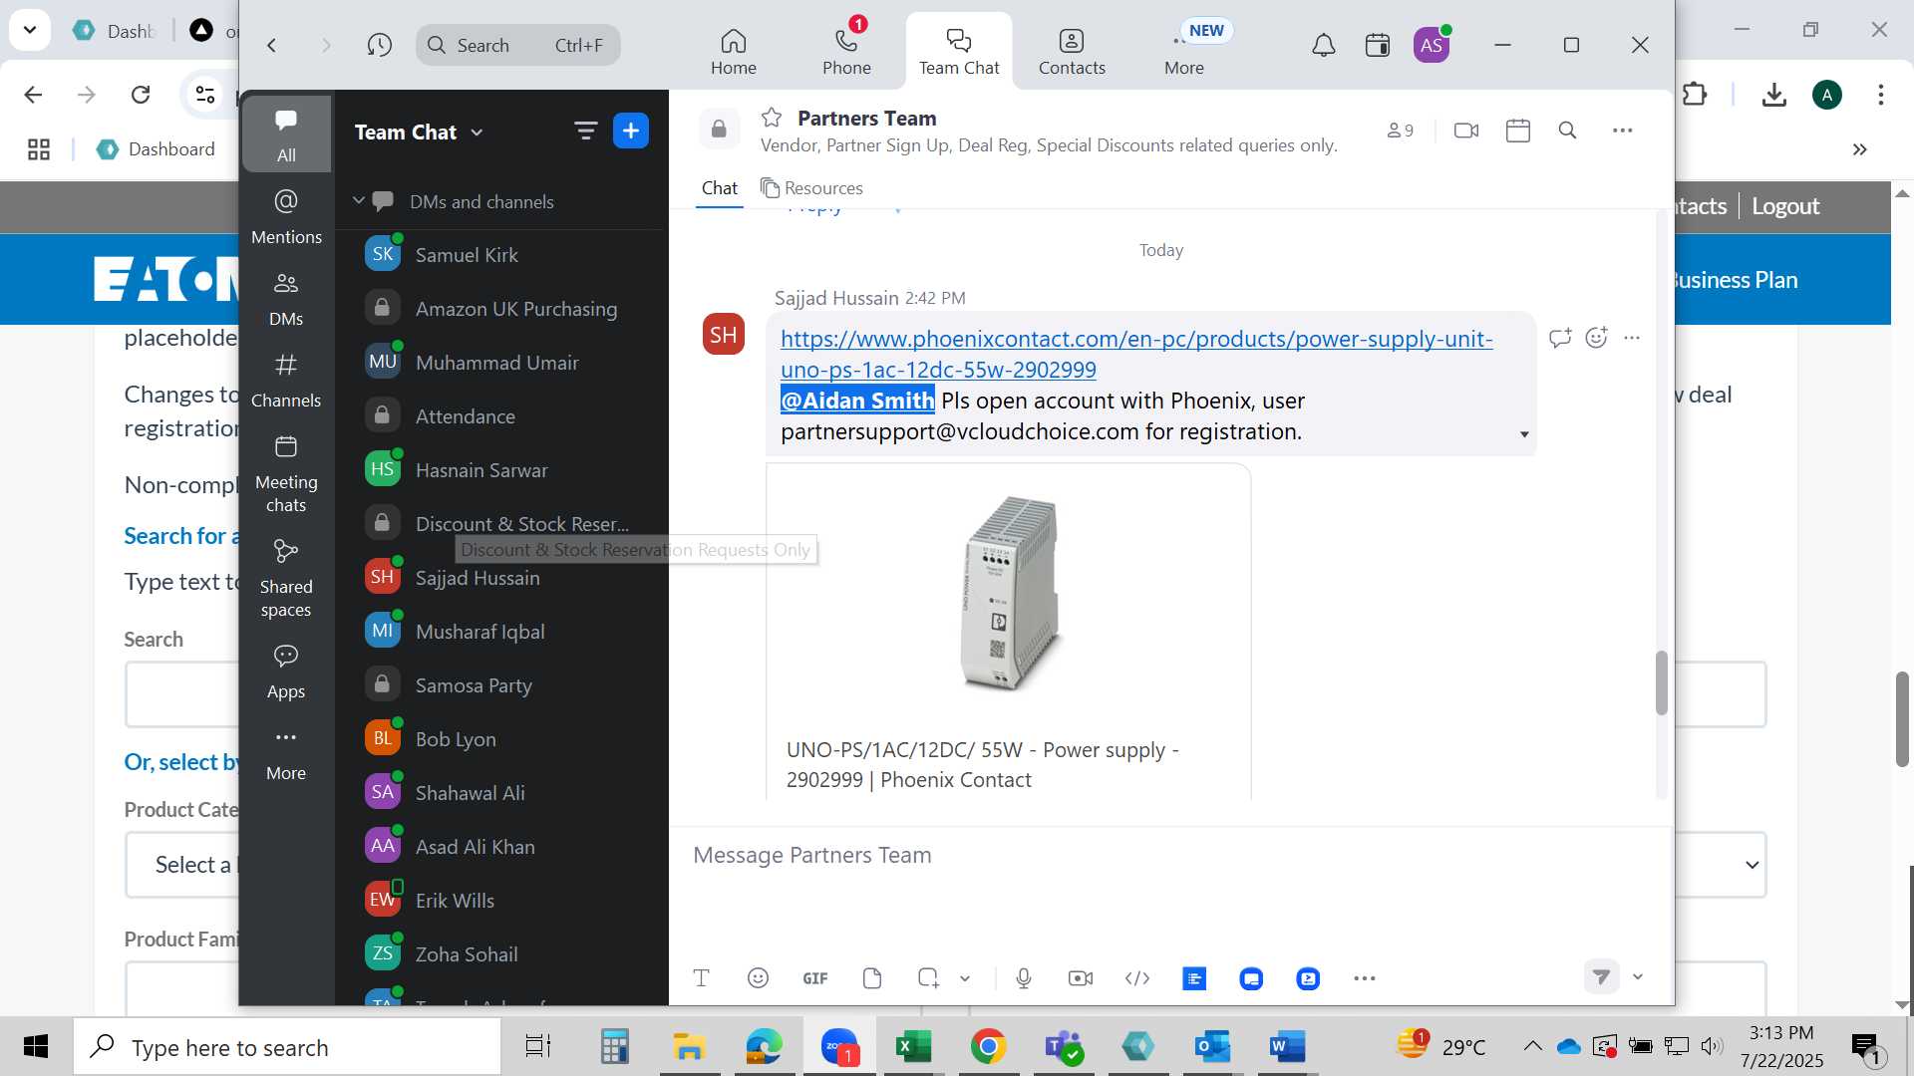Screen dimensions: 1914x1076
Task: Click the Message Partners Team input field
Action: click(1171, 855)
